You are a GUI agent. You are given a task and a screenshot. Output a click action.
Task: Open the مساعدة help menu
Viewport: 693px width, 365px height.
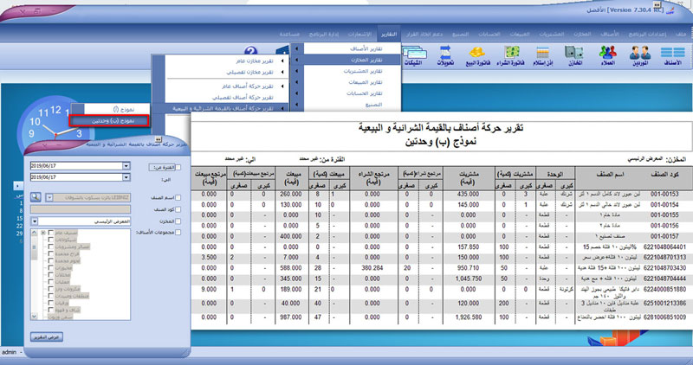289,34
